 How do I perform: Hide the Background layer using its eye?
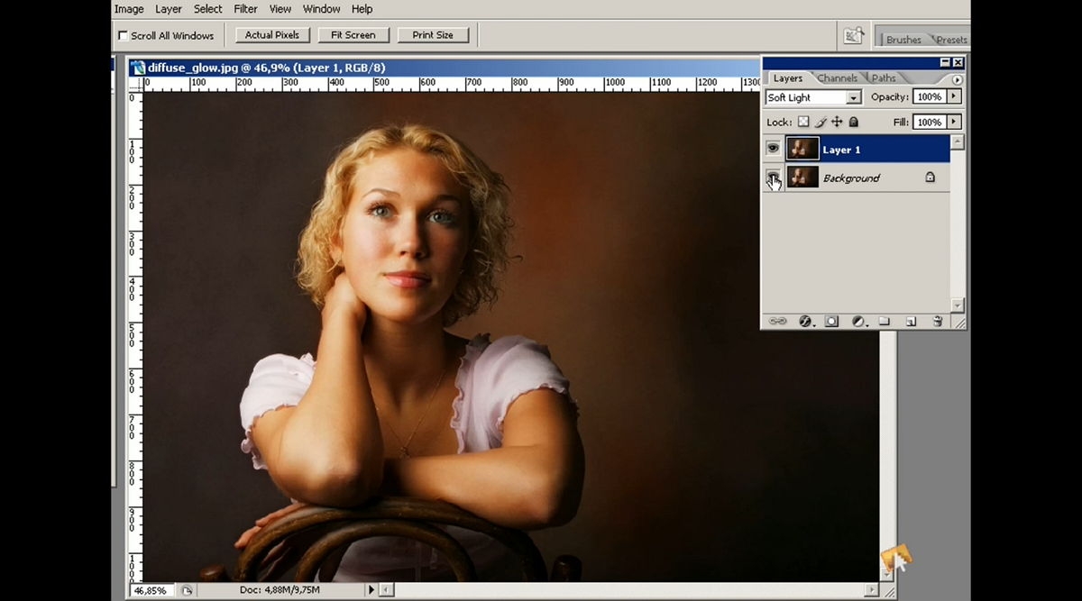click(773, 177)
